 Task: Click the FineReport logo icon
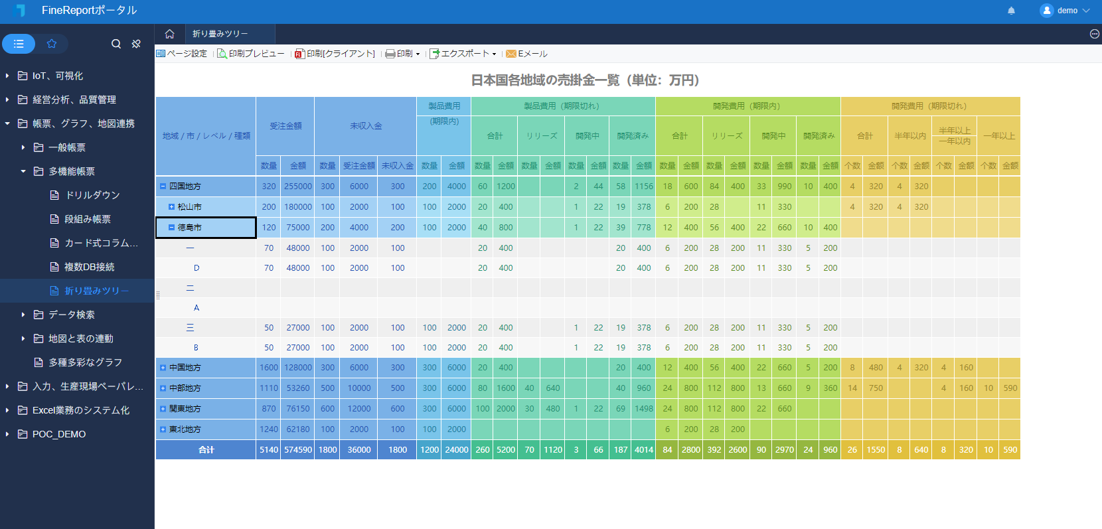click(x=19, y=11)
